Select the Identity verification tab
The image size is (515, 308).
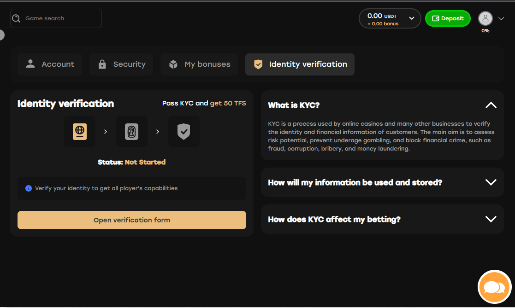300,64
